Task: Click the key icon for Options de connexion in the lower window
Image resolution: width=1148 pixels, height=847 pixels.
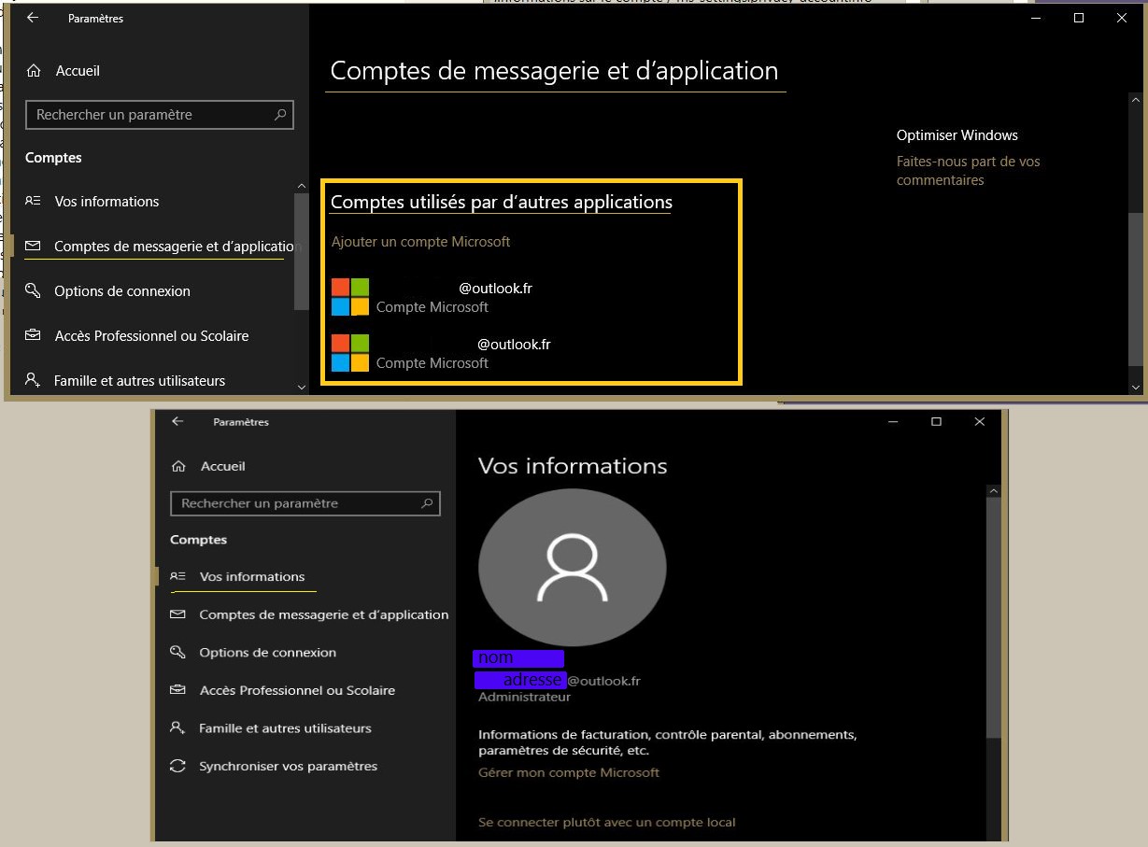Action: pos(177,652)
